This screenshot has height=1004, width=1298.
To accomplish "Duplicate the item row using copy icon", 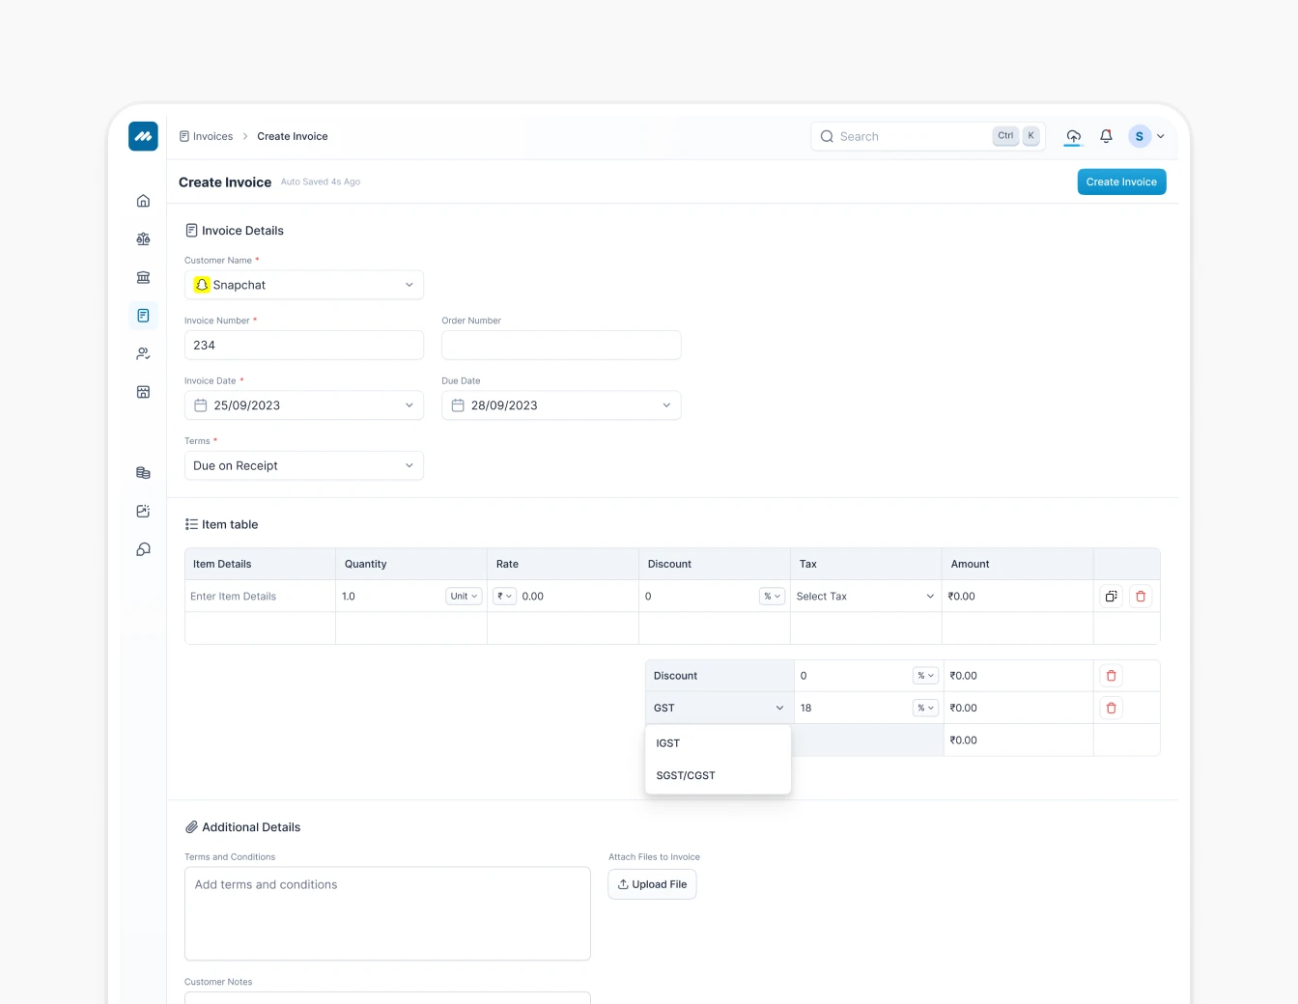I will pos(1111,597).
